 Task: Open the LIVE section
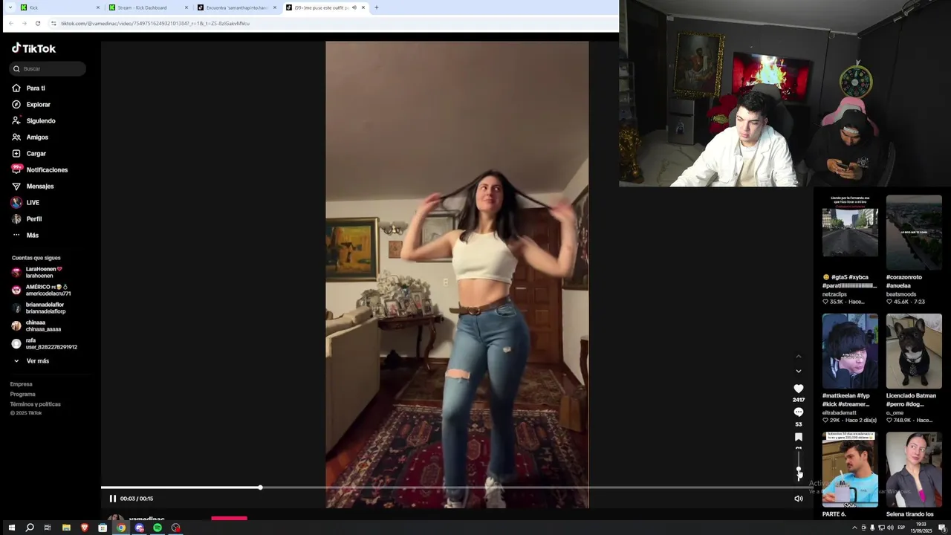tap(33, 203)
